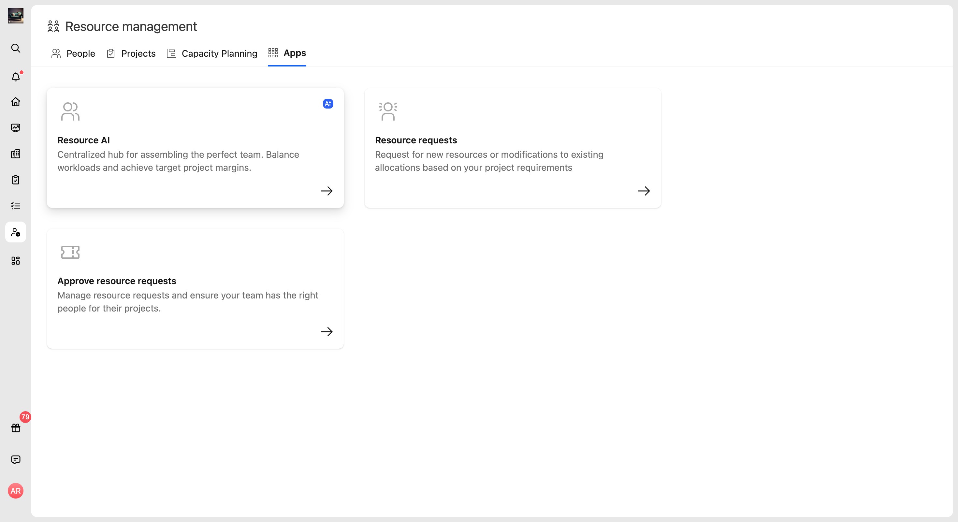Click the AI badge on Resource AI card
958x522 pixels.
pyautogui.click(x=328, y=104)
